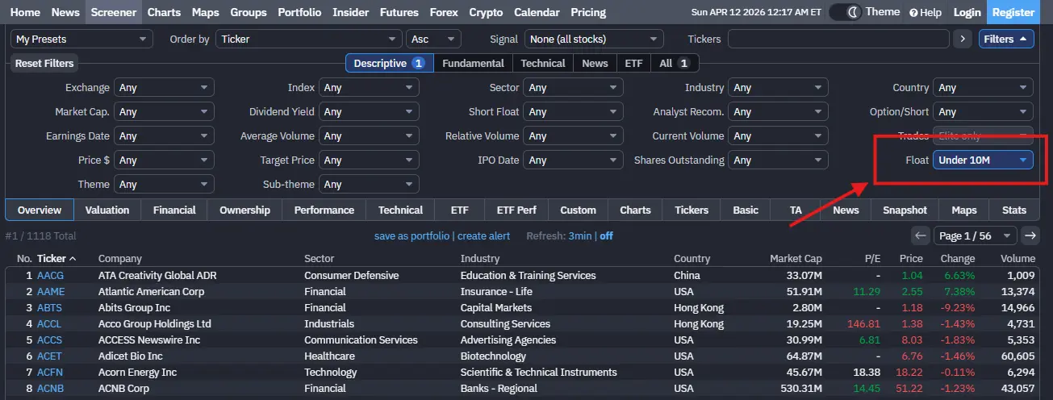Select the All filters tab
Image resolution: width=1053 pixels, height=400 pixels.
click(674, 63)
